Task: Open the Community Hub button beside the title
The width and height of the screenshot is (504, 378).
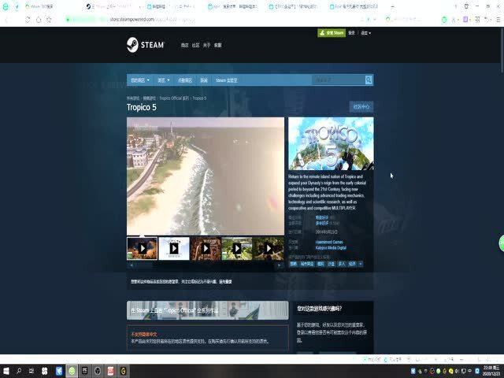Action: (361, 107)
